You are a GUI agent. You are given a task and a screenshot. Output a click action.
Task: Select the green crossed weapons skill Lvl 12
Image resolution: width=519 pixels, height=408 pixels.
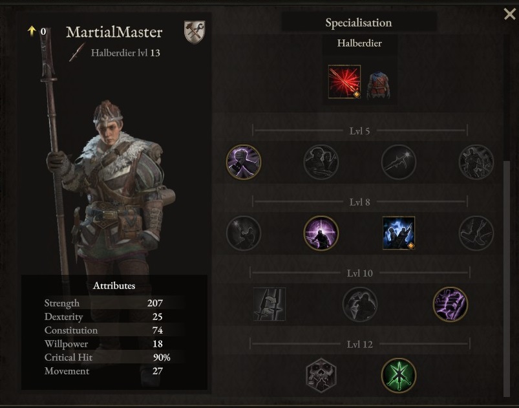point(399,375)
